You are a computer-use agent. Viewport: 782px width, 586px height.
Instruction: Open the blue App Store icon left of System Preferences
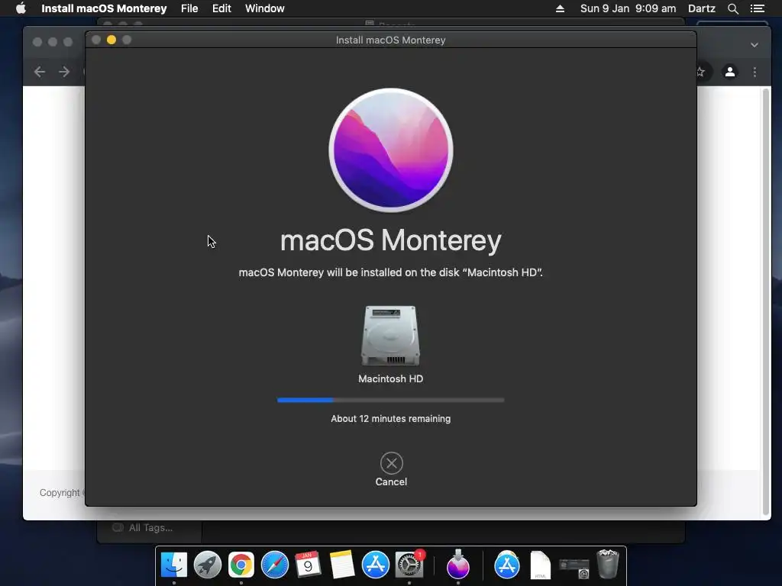(375, 565)
